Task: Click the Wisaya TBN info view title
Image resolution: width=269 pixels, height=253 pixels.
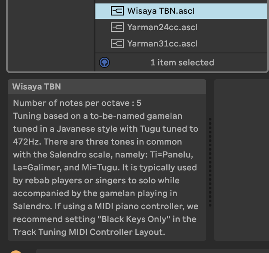Action: tap(37, 86)
